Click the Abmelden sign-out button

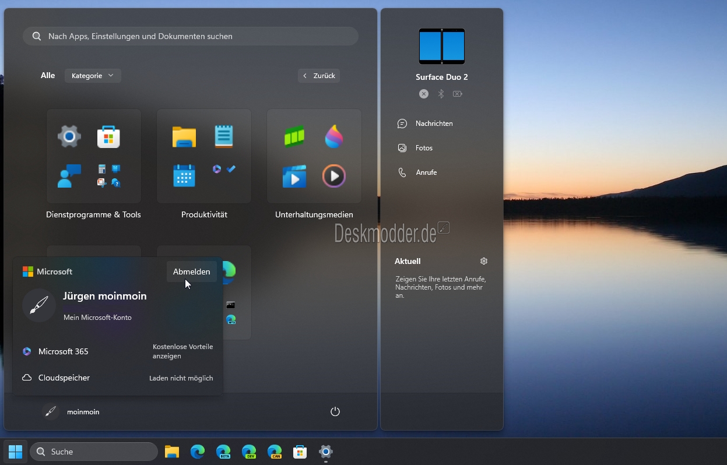pyautogui.click(x=192, y=272)
